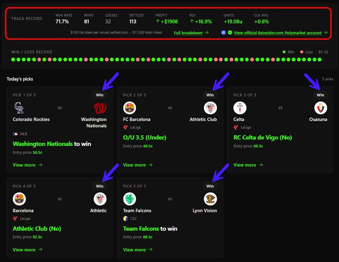View official 0xinsider.com Polymarket account

(x=278, y=33)
